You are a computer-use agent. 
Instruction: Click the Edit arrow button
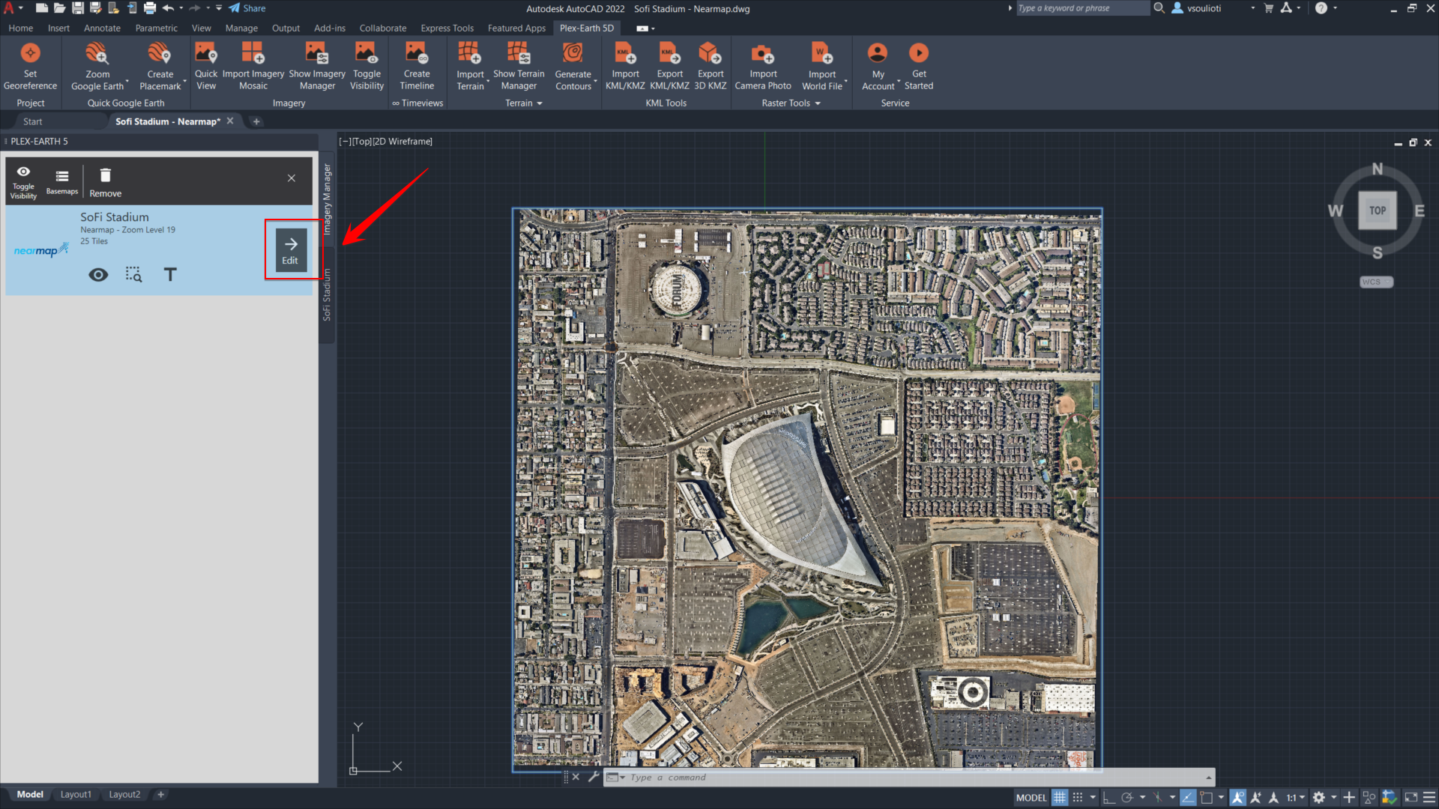pyautogui.click(x=291, y=249)
